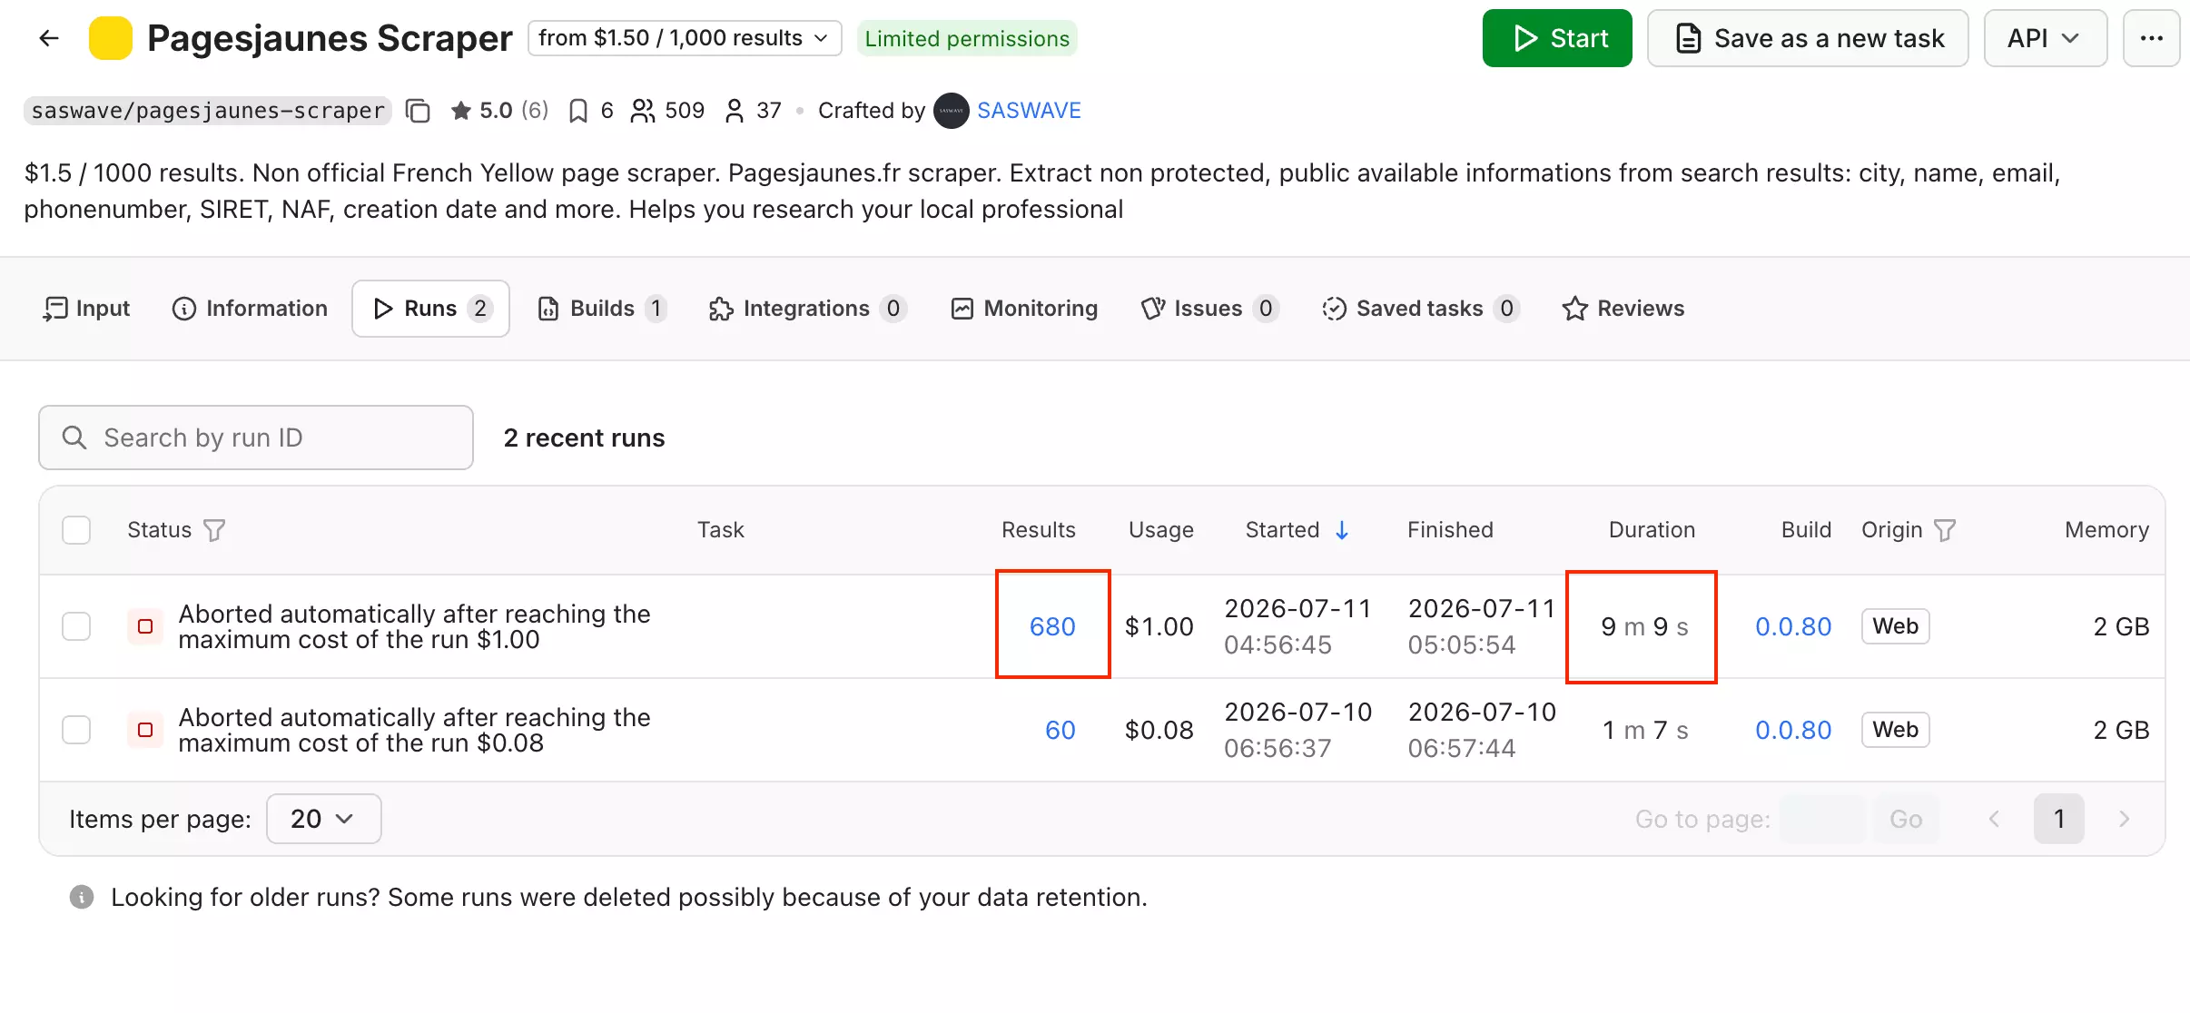Tick checkbox for the 60-result run

[76, 730]
